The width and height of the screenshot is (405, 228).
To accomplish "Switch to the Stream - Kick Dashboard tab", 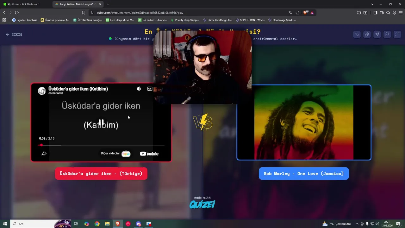I will [x=25, y=4].
